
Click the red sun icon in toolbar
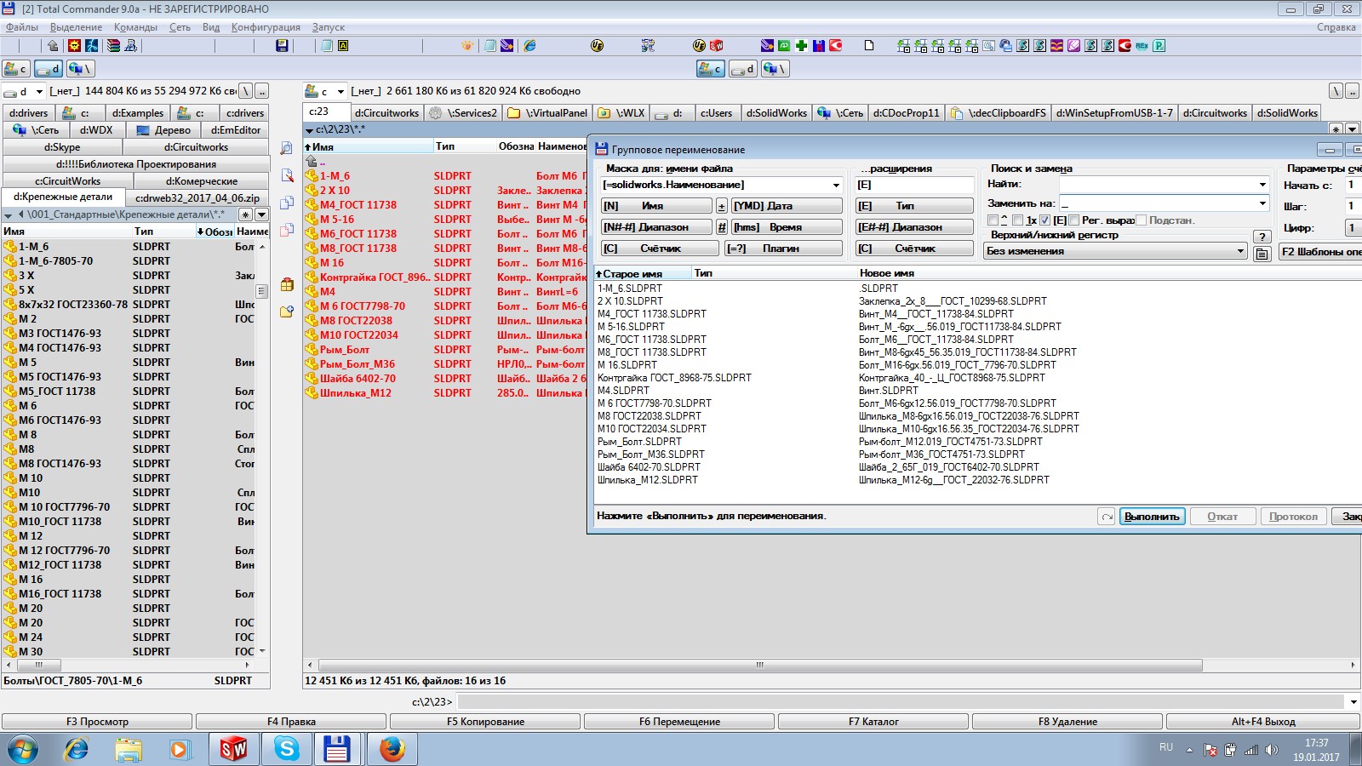[x=74, y=46]
